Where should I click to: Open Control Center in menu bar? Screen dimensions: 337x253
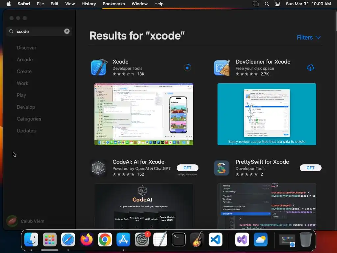click(278, 4)
